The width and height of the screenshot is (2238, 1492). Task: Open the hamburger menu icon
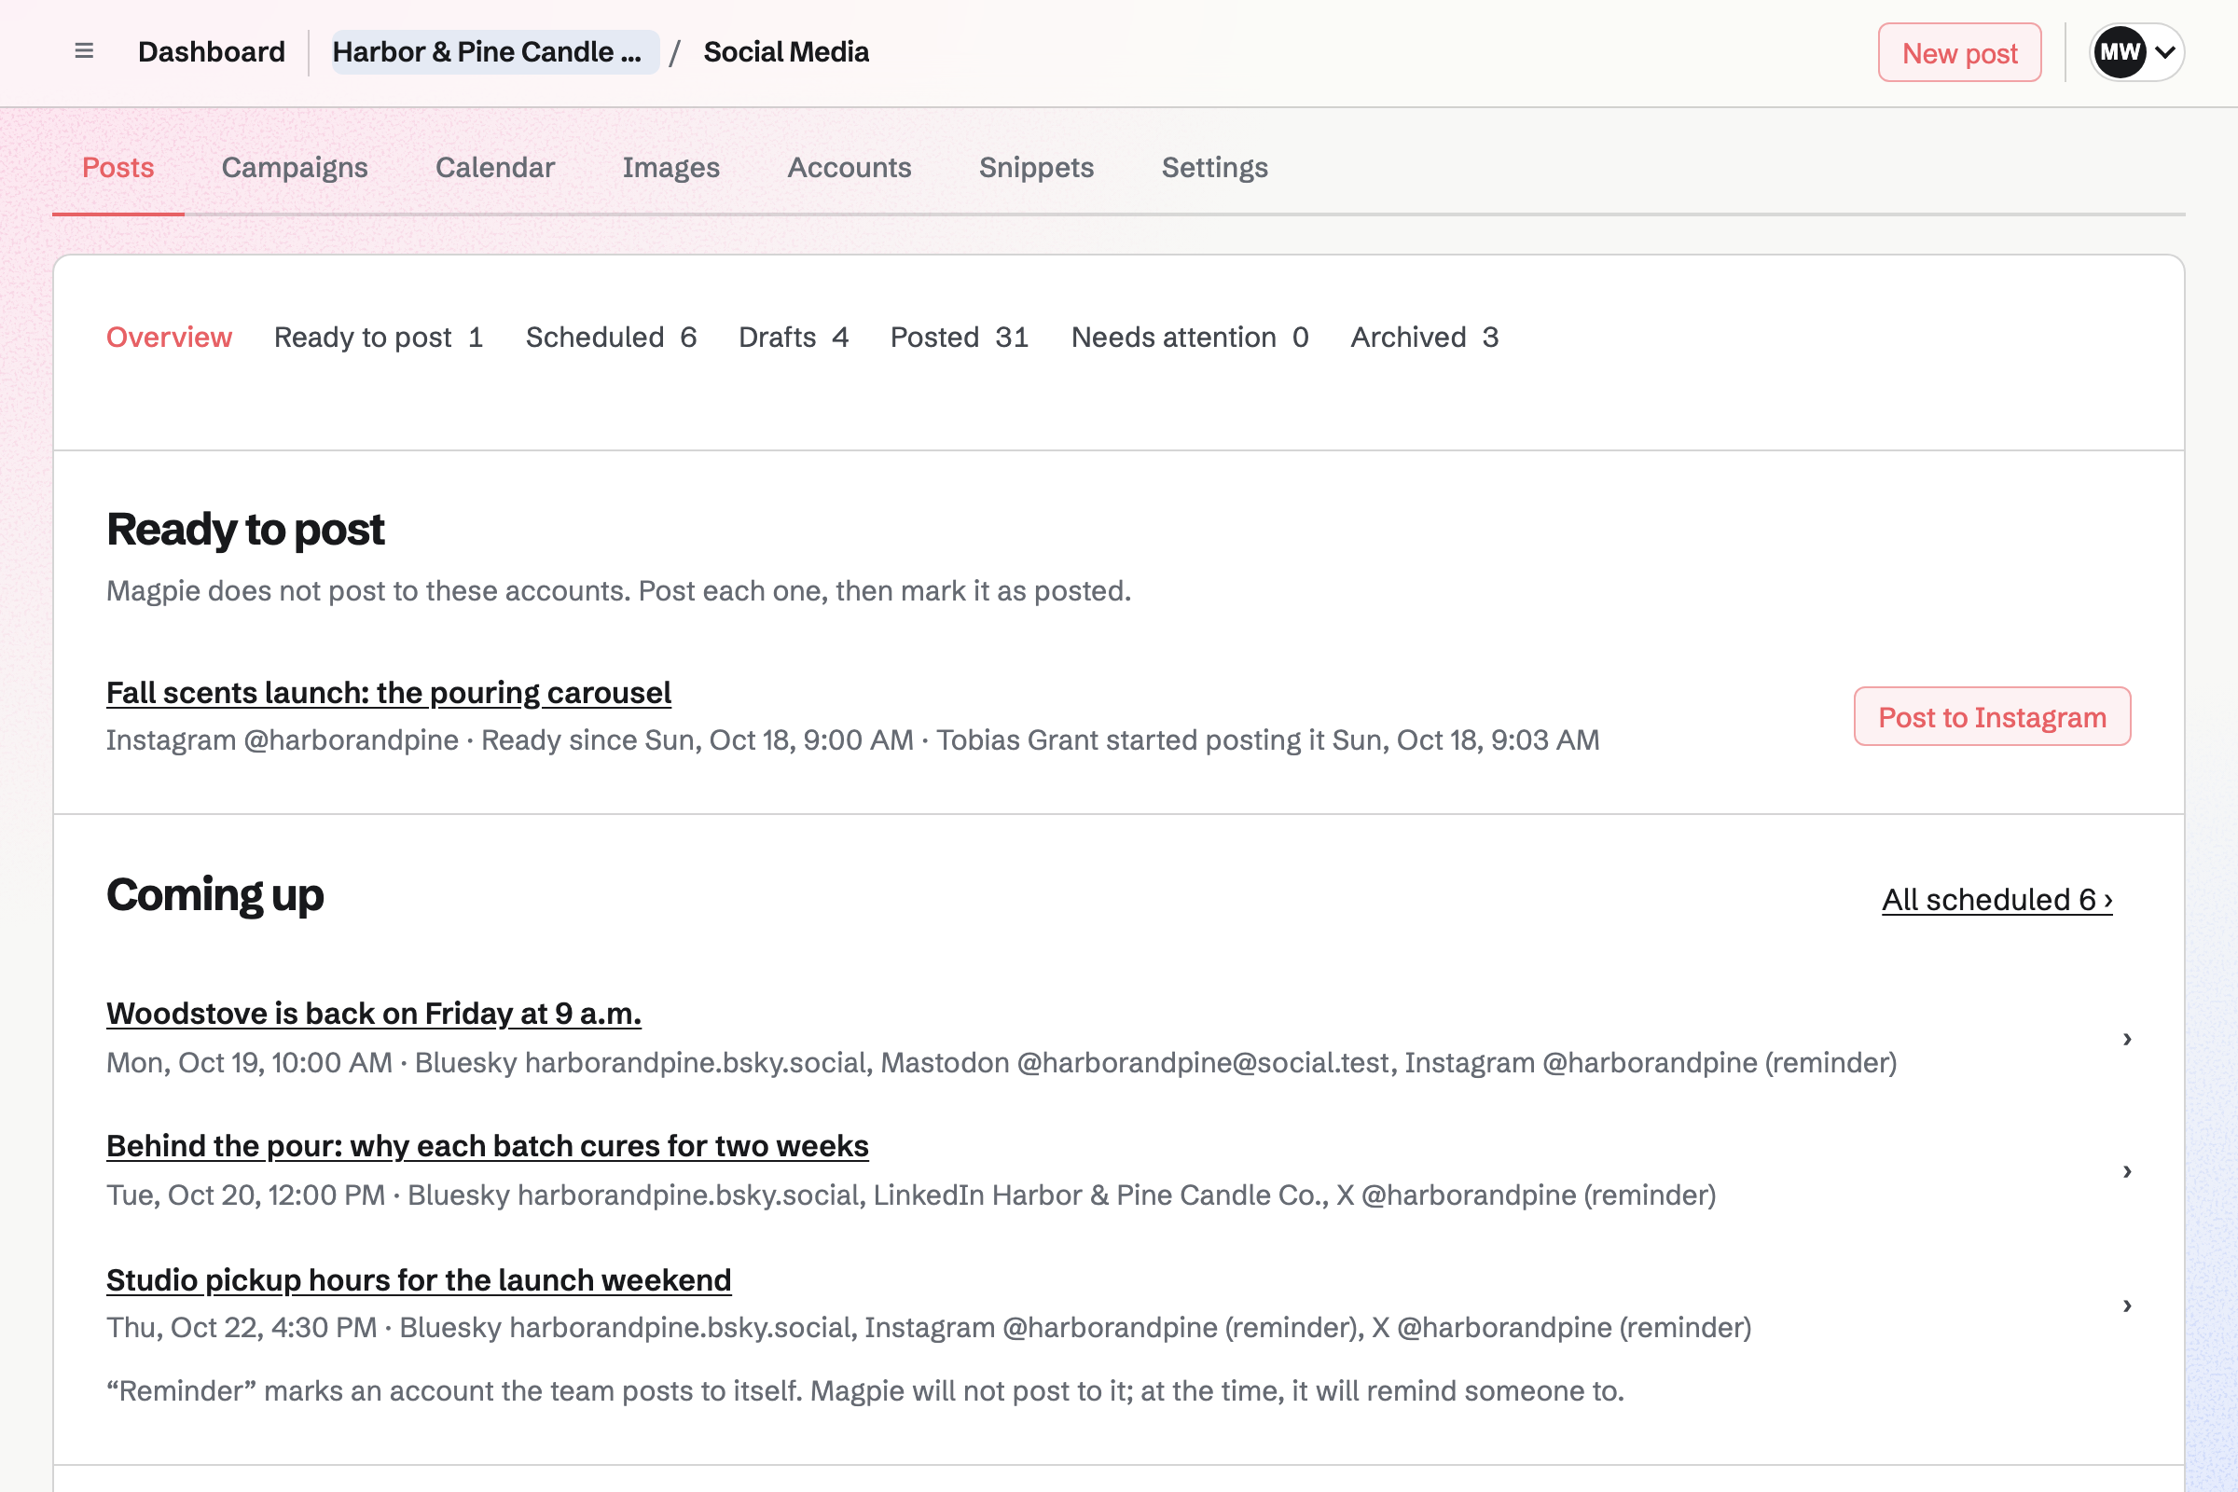84,51
